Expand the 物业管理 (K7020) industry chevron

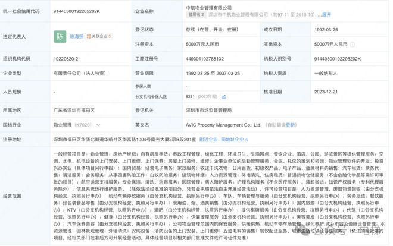[98, 125]
